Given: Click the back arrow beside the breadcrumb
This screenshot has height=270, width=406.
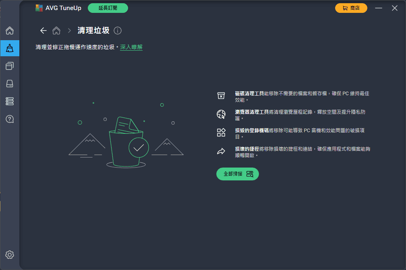Looking at the screenshot, I should click(x=43, y=31).
